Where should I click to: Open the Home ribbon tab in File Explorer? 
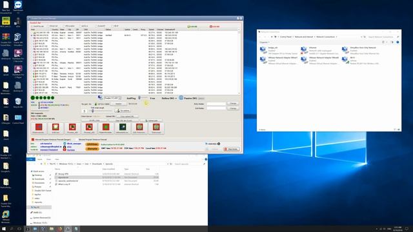pyautogui.click(x=40, y=159)
